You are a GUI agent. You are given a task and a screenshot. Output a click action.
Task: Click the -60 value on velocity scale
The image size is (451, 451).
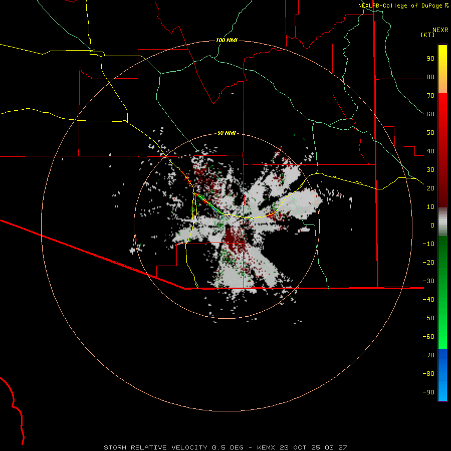(428, 337)
